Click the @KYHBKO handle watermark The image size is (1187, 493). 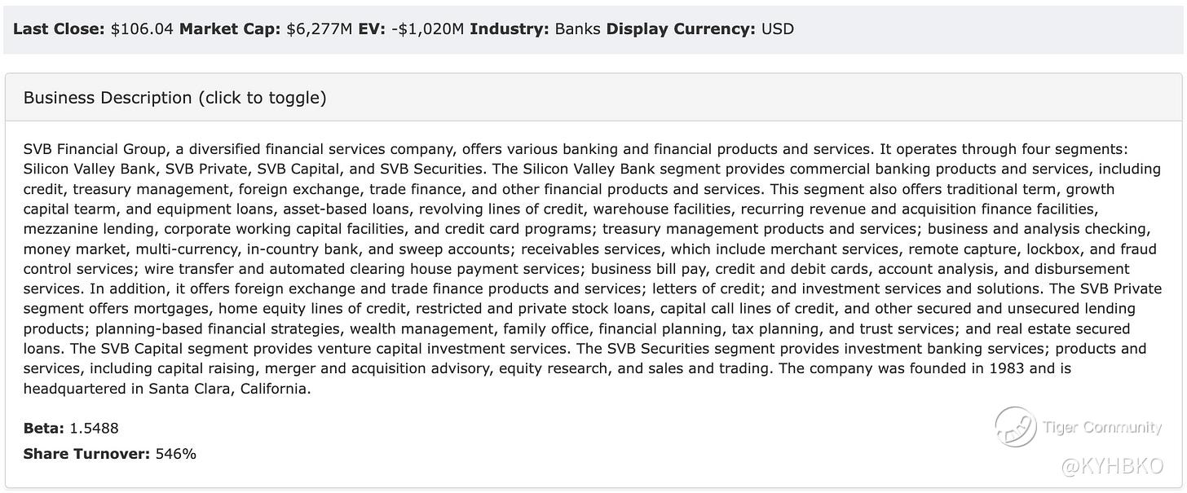point(1112,466)
